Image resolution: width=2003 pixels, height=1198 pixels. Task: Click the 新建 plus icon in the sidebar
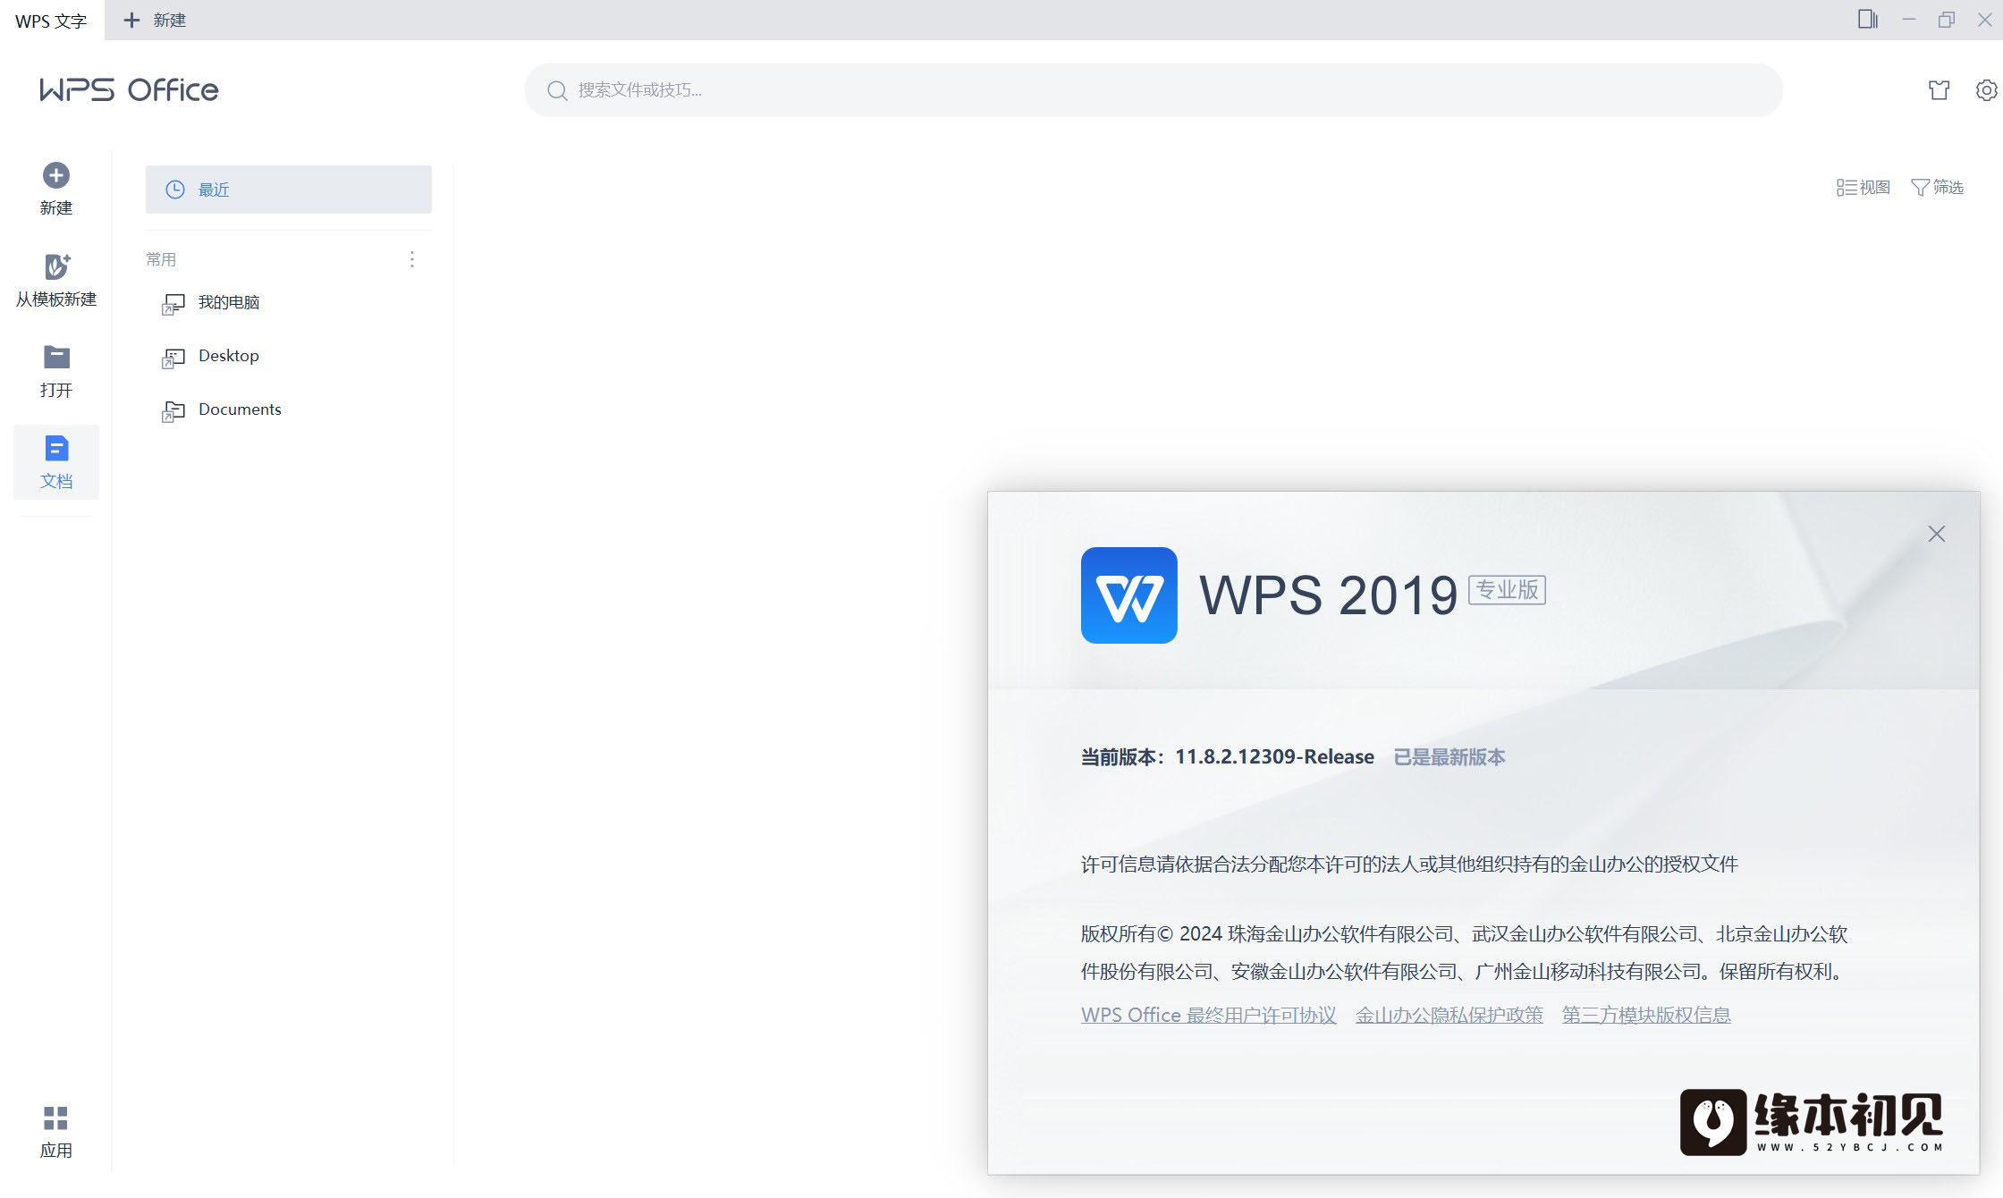[x=55, y=175]
